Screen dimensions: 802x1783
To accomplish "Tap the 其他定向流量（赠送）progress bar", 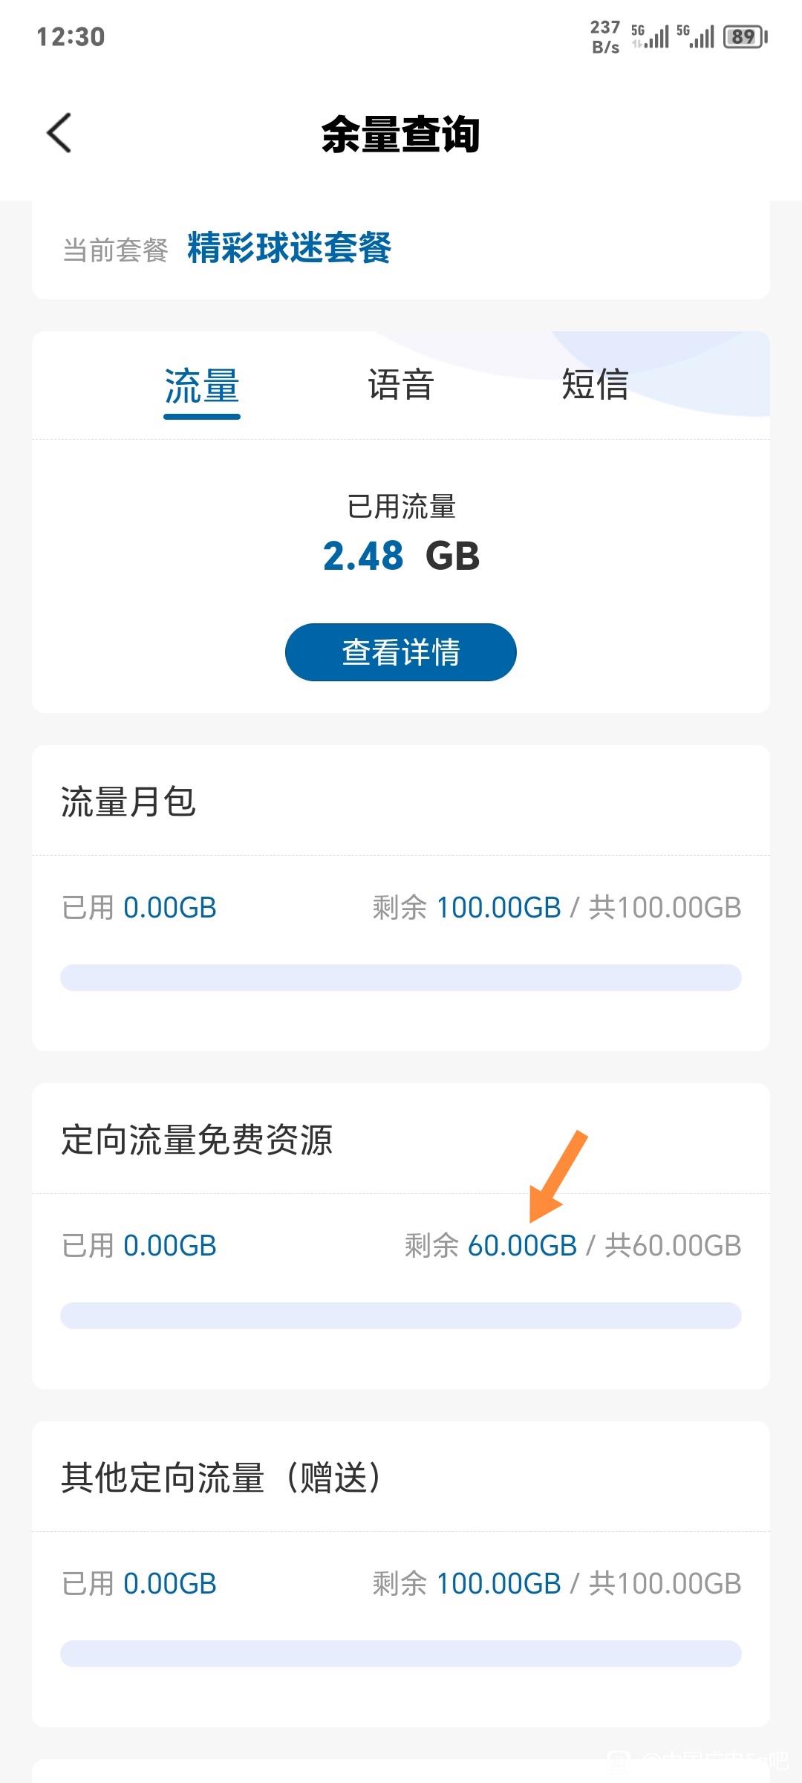I will point(401,1654).
